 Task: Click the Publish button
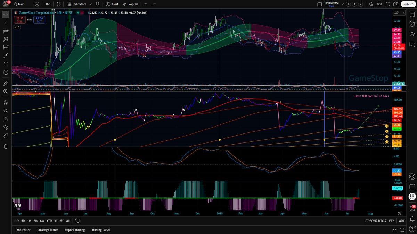coord(408,4)
